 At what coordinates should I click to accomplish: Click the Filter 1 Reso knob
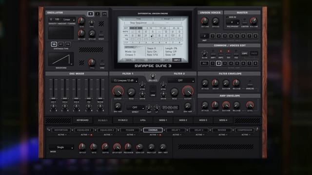(131, 92)
